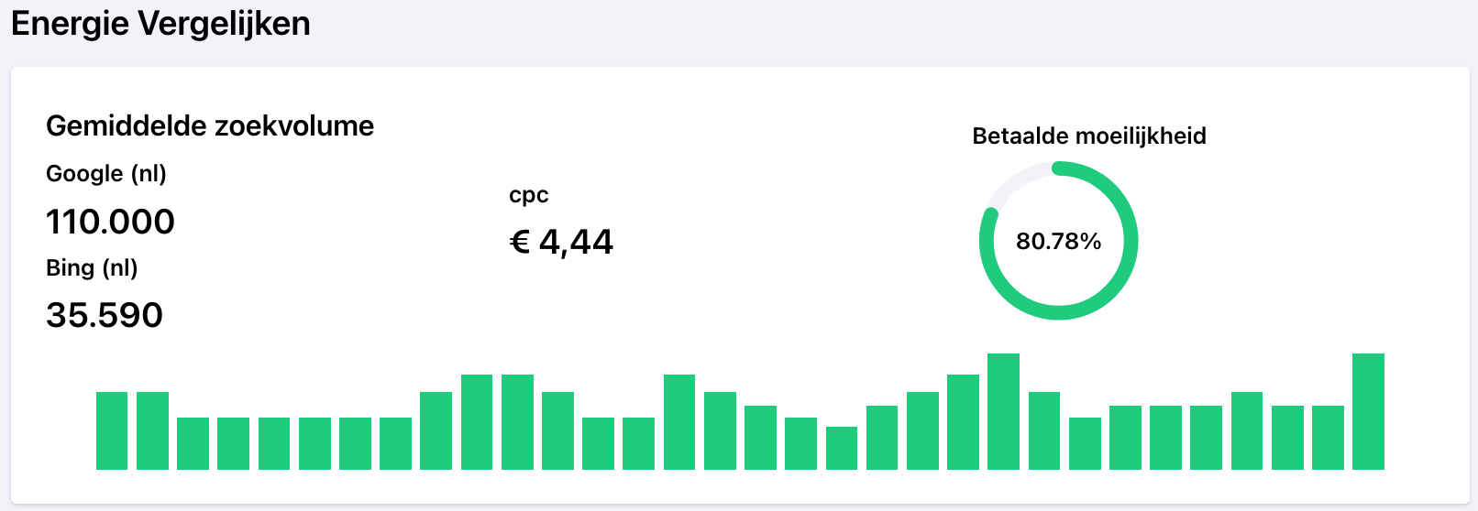Click the Bing (nl) label
Screen dimensions: 1478x511
[x=92, y=268]
